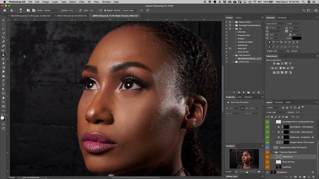
Task: Click the foreground color swatch
Action: 2,118
